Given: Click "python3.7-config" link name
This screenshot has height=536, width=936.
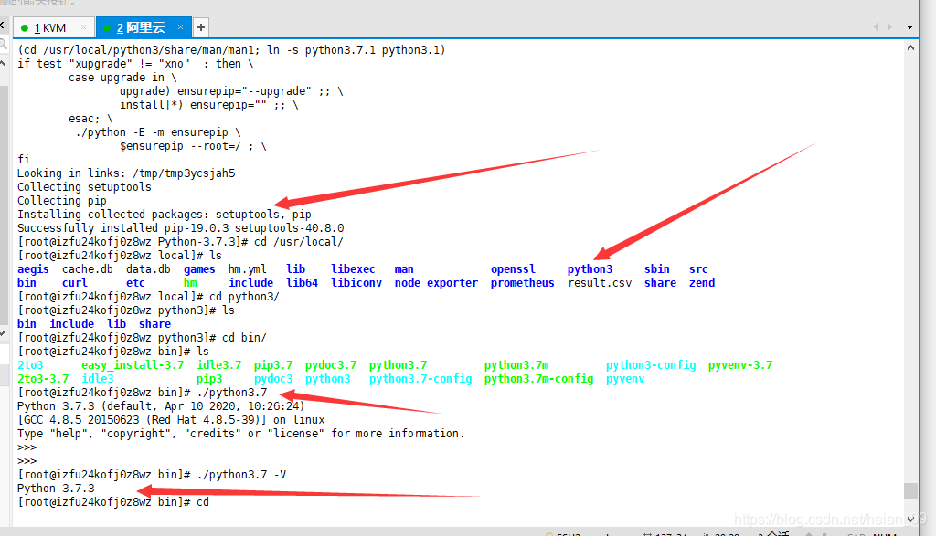Looking at the screenshot, I should (x=420, y=379).
